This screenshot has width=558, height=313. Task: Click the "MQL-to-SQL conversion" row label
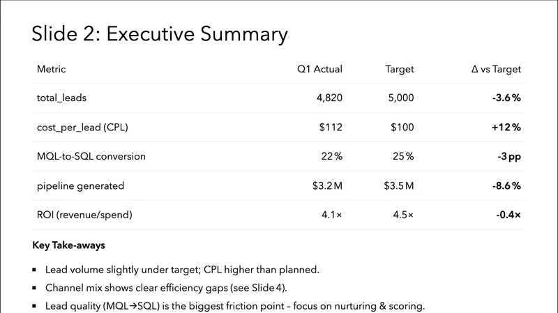[91, 157]
